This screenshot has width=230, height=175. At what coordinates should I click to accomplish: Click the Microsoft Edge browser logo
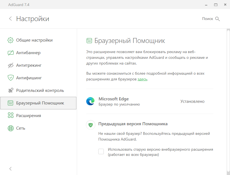coord(90,101)
